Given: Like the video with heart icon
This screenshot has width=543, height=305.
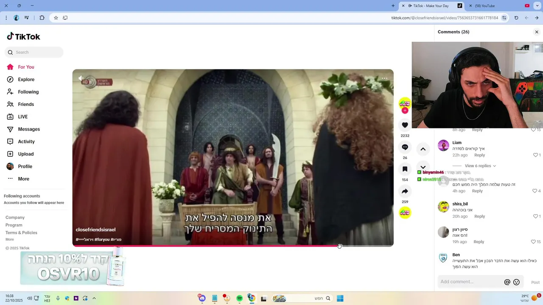Looking at the screenshot, I should click(405, 125).
